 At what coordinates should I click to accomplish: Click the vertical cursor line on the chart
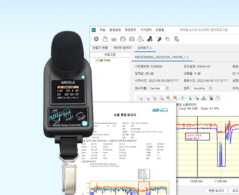click(198, 147)
